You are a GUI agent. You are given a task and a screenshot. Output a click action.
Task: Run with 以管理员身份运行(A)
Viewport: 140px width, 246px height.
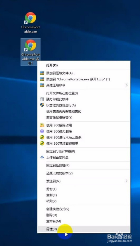tap(84, 105)
